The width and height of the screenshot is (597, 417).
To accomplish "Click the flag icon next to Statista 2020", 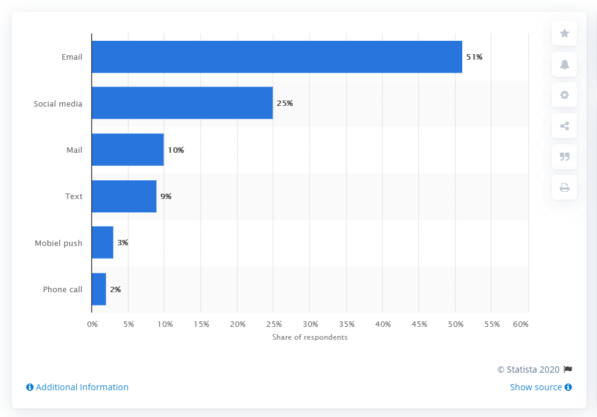I will click(x=568, y=370).
